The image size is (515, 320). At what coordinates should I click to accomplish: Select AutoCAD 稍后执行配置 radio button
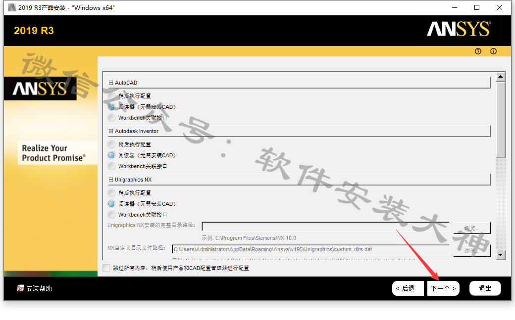pyautogui.click(x=112, y=96)
